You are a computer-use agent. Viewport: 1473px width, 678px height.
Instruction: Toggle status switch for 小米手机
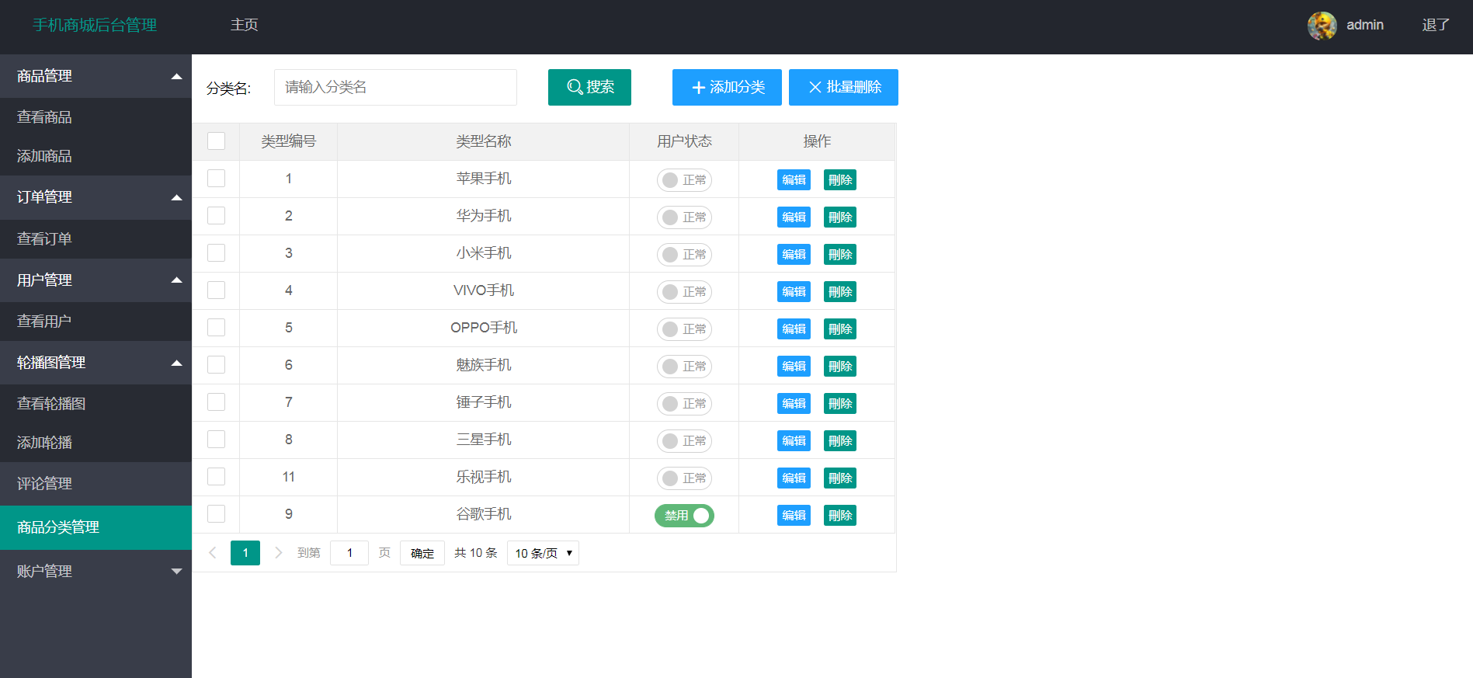(x=684, y=255)
